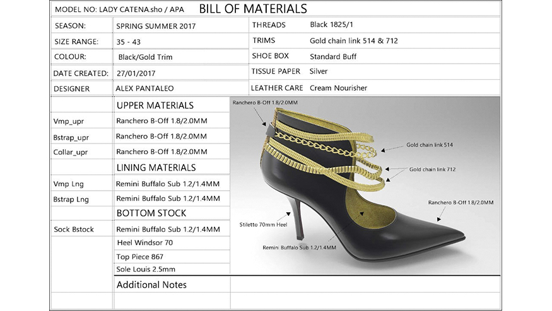Viewport: 552px width, 311px height.
Task: Select the Date Created value 27/01/2017
Action: coord(137,73)
